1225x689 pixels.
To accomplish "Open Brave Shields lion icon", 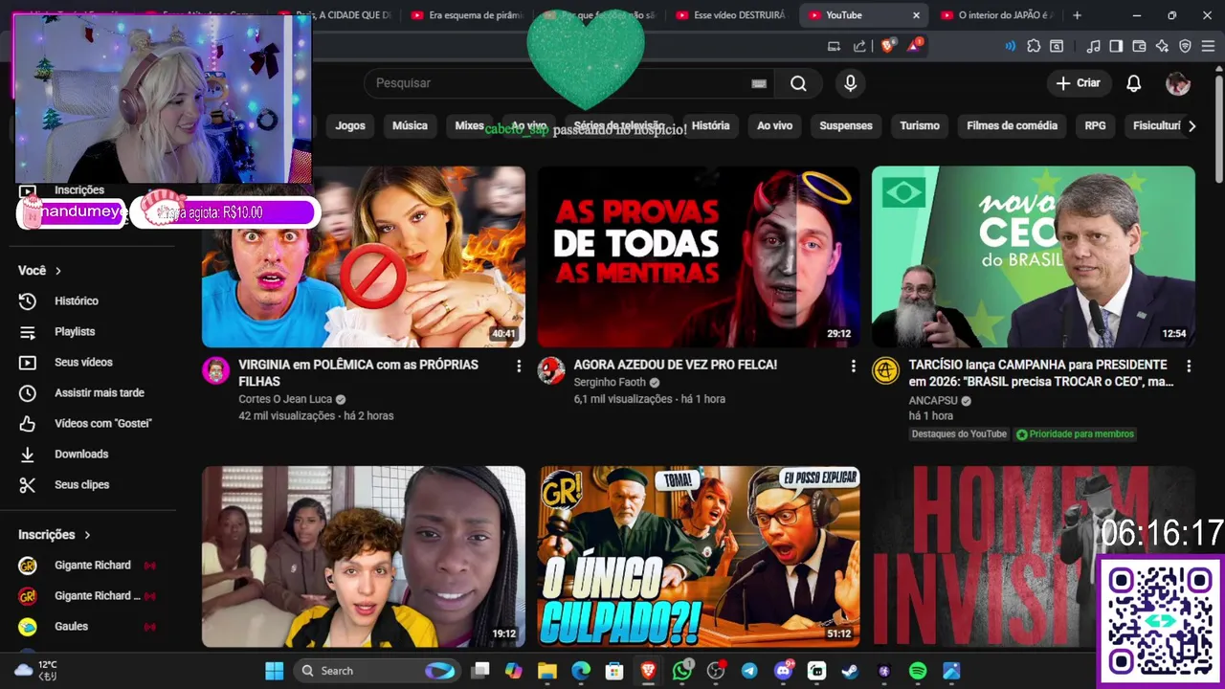I will 888,46.
